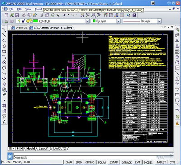The height and width of the screenshot is (165, 181).
Task: Open the ByLayer color dropdown
Action: coord(119,21)
